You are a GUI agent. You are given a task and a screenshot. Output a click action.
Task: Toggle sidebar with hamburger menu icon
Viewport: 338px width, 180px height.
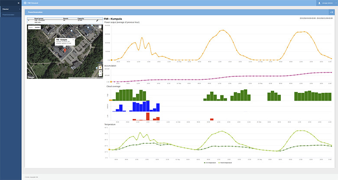(18, 3)
